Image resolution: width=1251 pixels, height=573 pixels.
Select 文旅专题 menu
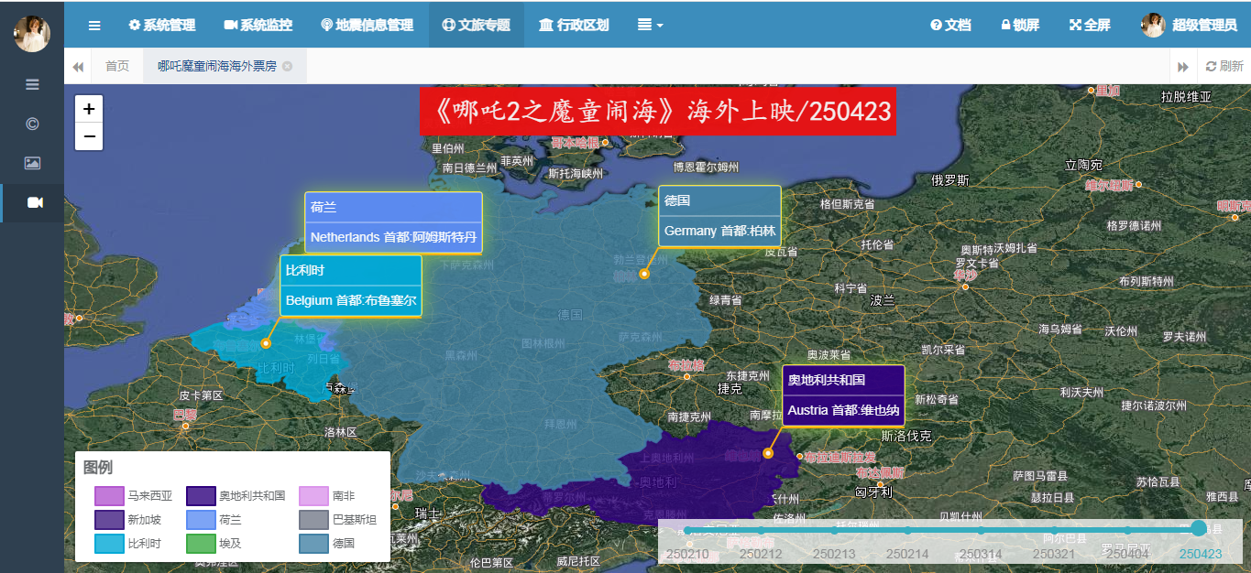tap(477, 26)
